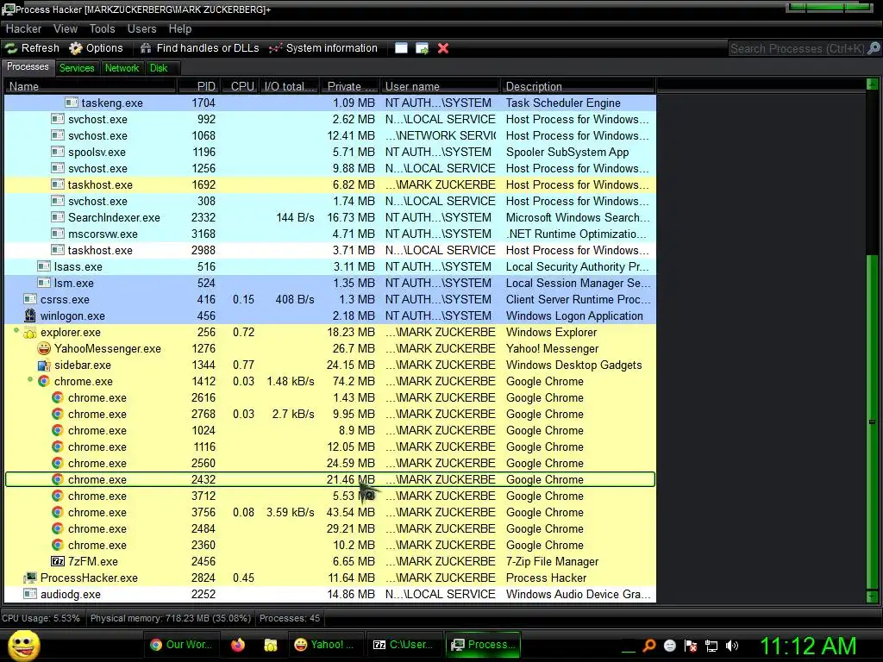Image resolution: width=883 pixels, height=662 pixels.
Task: Click the taskeng.exe process icon
Action: tap(71, 103)
